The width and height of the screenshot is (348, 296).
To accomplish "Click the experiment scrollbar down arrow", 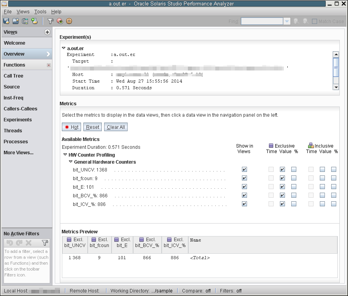I will click(336, 87).
